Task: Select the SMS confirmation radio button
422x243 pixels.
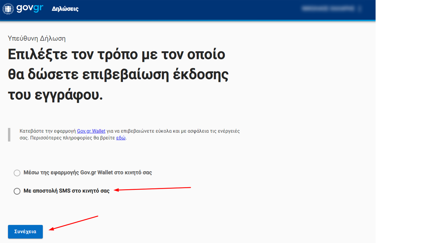Action: (x=17, y=191)
